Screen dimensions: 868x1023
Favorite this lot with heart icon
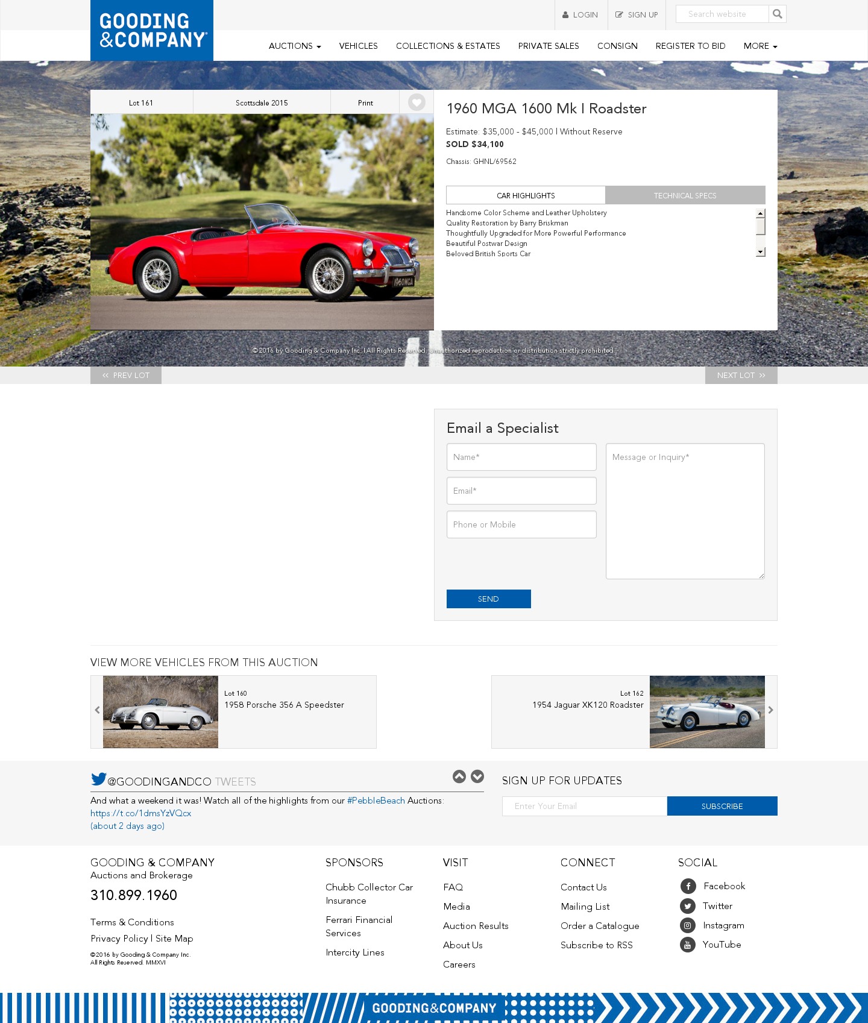click(417, 102)
